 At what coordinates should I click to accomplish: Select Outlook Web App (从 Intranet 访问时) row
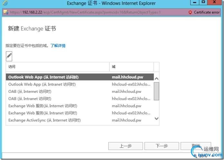pyautogui.click(x=80, y=85)
